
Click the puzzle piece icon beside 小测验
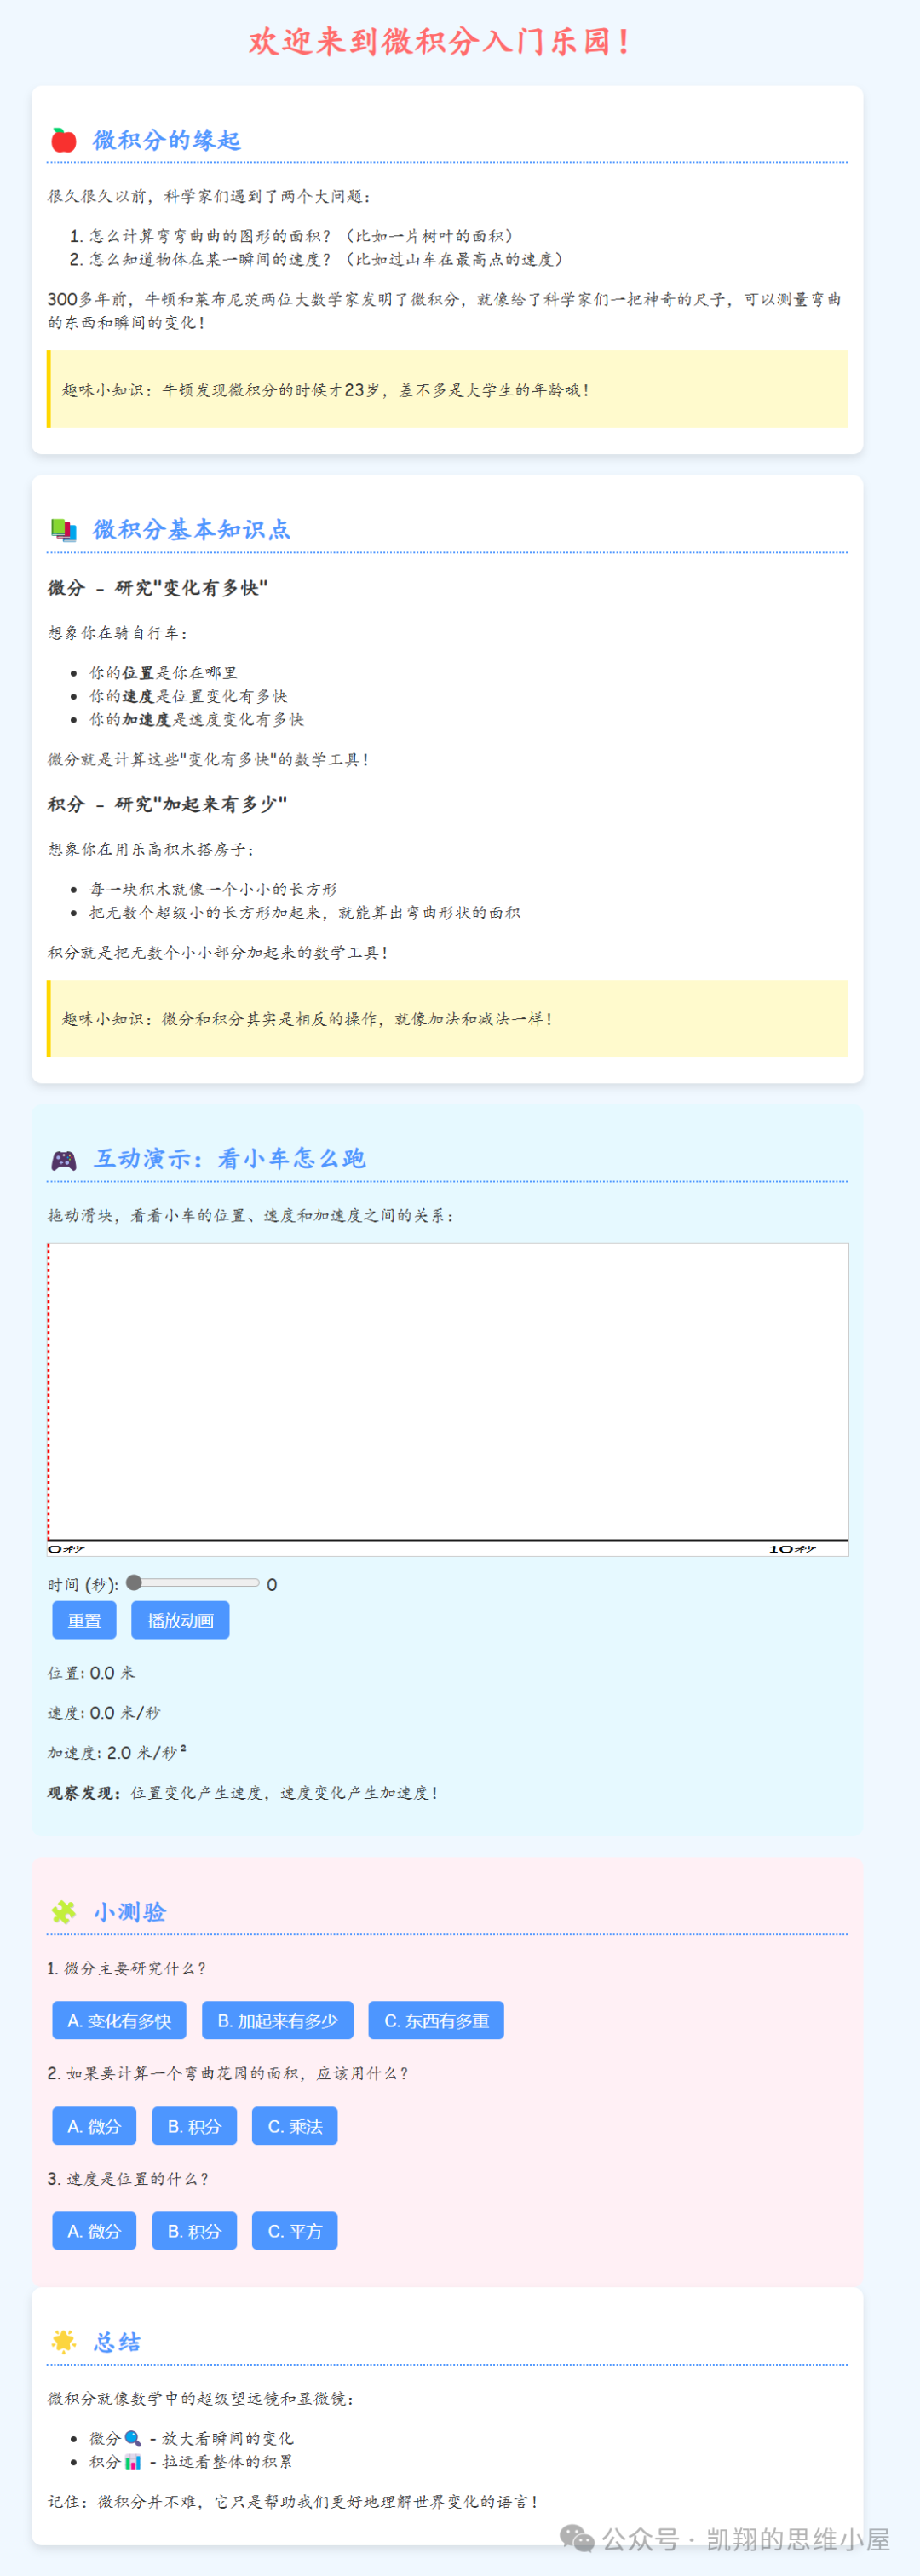(x=63, y=1912)
